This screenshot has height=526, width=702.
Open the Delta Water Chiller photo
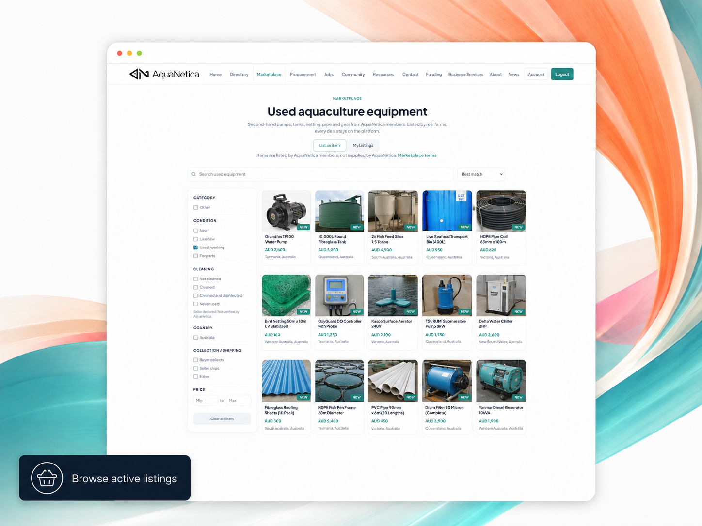pos(501,295)
